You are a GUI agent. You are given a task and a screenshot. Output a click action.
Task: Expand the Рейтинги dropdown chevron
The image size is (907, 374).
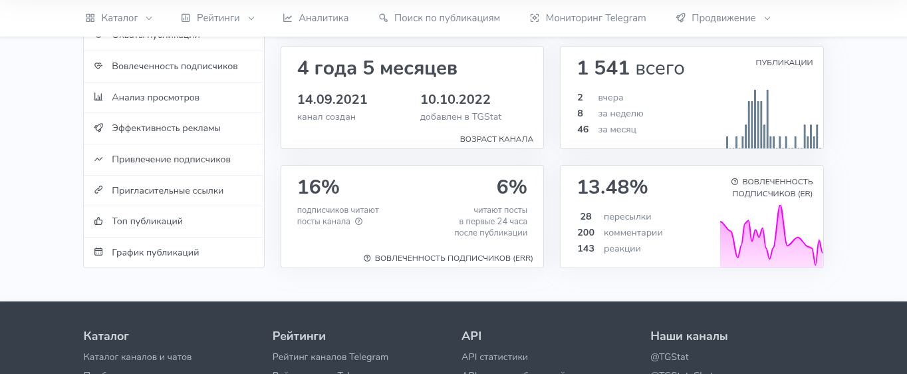pyautogui.click(x=251, y=19)
